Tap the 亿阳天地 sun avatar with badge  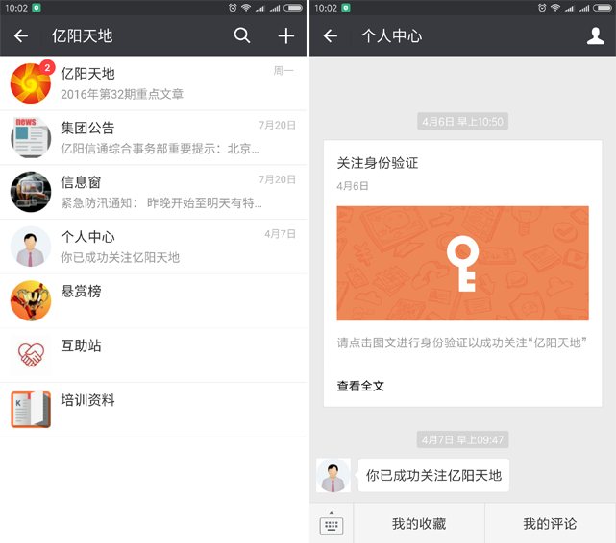point(31,83)
